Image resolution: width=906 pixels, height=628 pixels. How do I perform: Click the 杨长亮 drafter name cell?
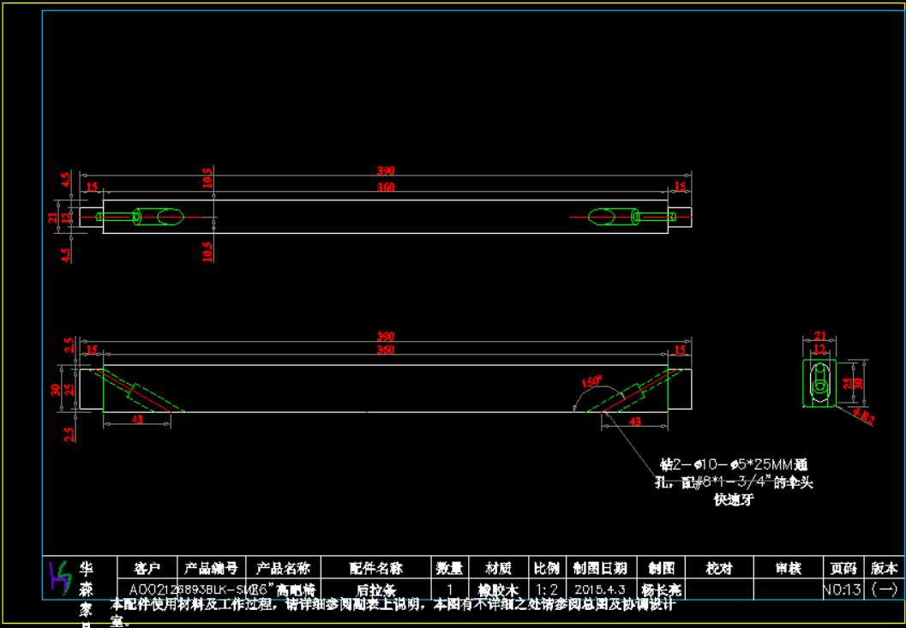click(663, 590)
